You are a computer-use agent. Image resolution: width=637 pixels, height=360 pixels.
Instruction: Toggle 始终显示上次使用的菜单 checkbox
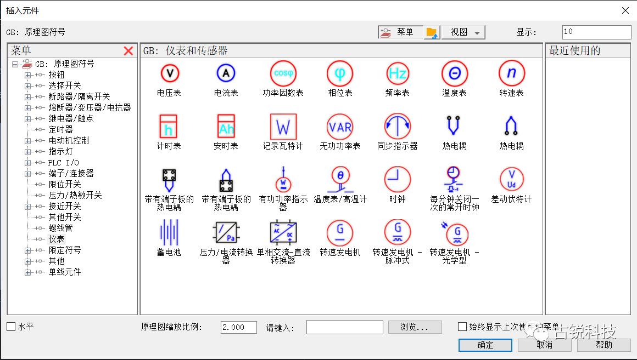pos(462,327)
